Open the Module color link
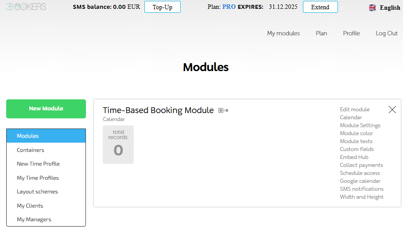The width and height of the screenshot is (403, 227). pyautogui.click(x=356, y=133)
